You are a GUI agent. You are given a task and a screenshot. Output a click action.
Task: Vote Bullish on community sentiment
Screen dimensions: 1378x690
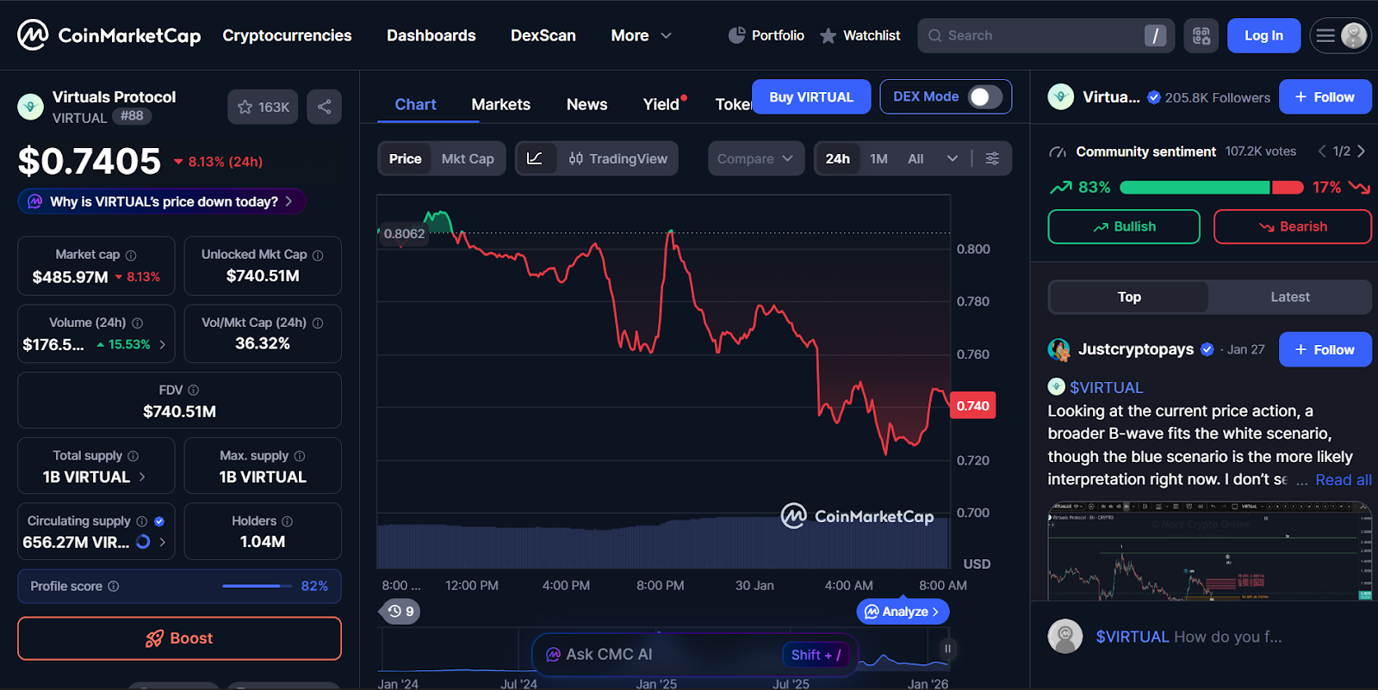[1124, 226]
